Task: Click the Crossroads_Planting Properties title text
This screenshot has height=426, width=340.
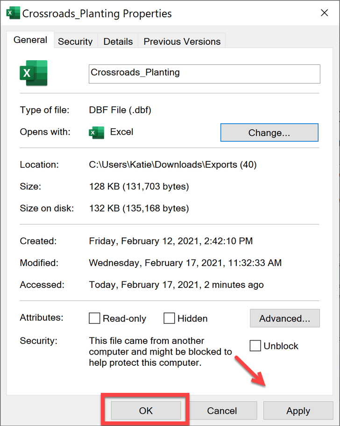Action: point(97,14)
